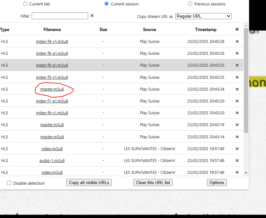
Task: Click the scrollbar up arrow
Action: [x=246, y=26]
